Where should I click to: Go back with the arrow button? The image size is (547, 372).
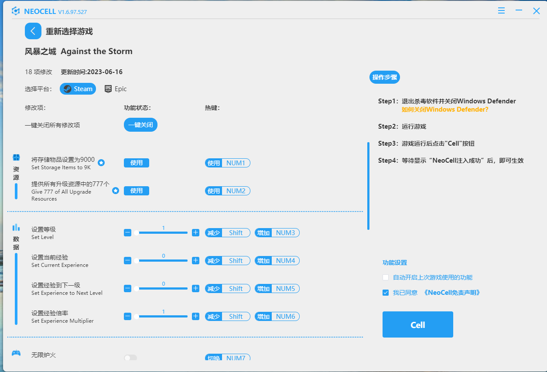tap(33, 31)
